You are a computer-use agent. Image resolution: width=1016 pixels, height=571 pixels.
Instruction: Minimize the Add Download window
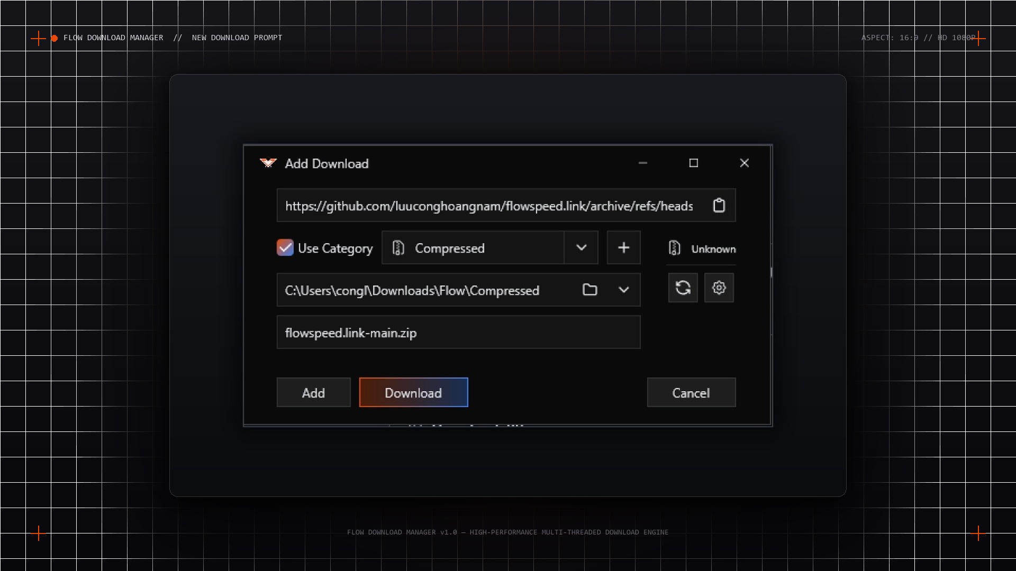[642, 163]
